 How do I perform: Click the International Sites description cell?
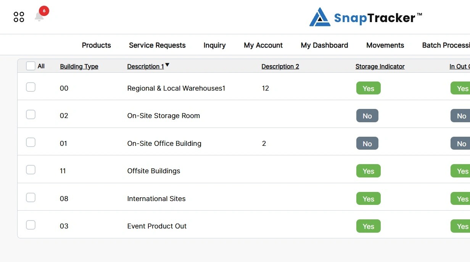(x=156, y=199)
